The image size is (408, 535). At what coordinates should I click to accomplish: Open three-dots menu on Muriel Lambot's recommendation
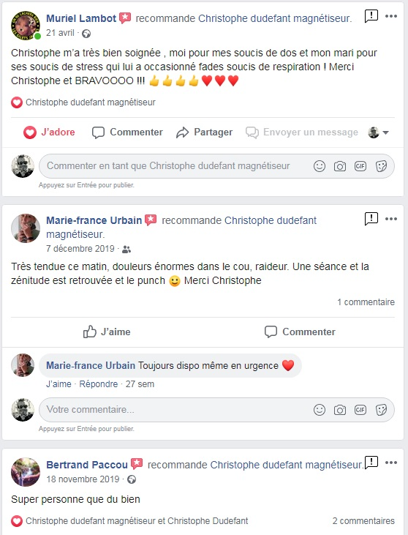[x=391, y=16]
